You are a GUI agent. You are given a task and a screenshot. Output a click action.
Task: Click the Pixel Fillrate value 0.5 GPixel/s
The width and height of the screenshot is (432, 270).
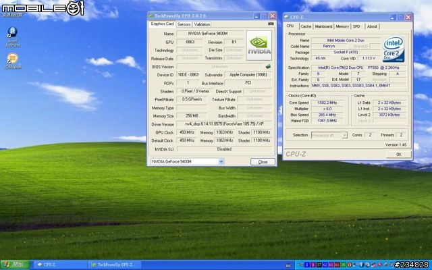192,99
